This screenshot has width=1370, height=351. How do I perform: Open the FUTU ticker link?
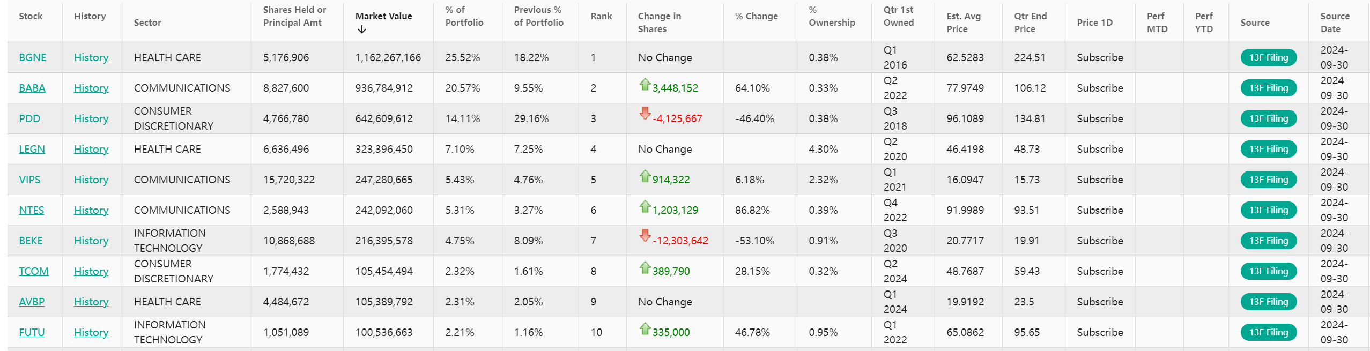click(32, 332)
